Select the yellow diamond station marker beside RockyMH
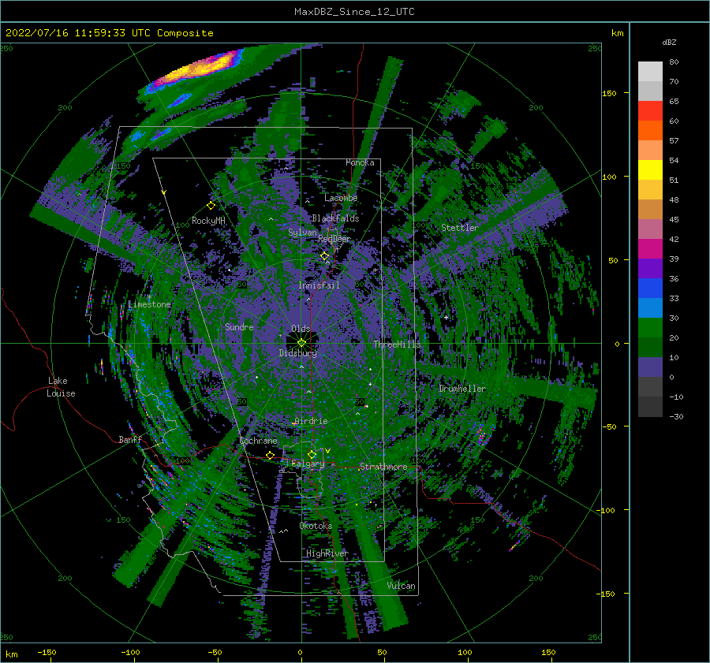The height and width of the screenshot is (663, 710). click(x=211, y=206)
